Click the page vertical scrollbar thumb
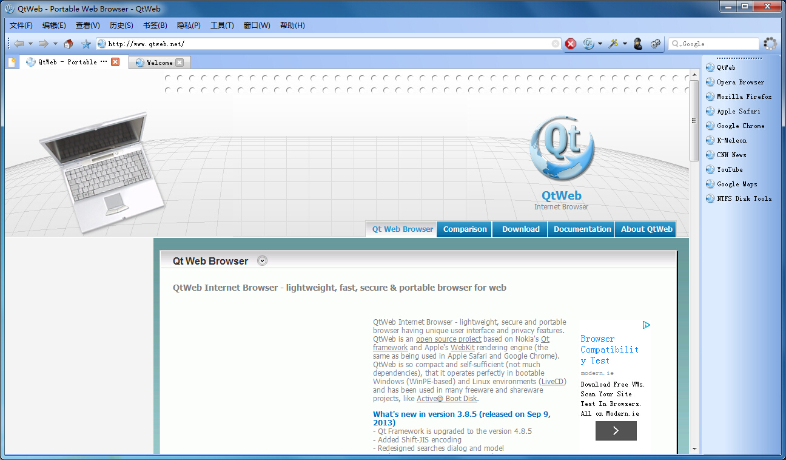The image size is (786, 460). [694, 120]
